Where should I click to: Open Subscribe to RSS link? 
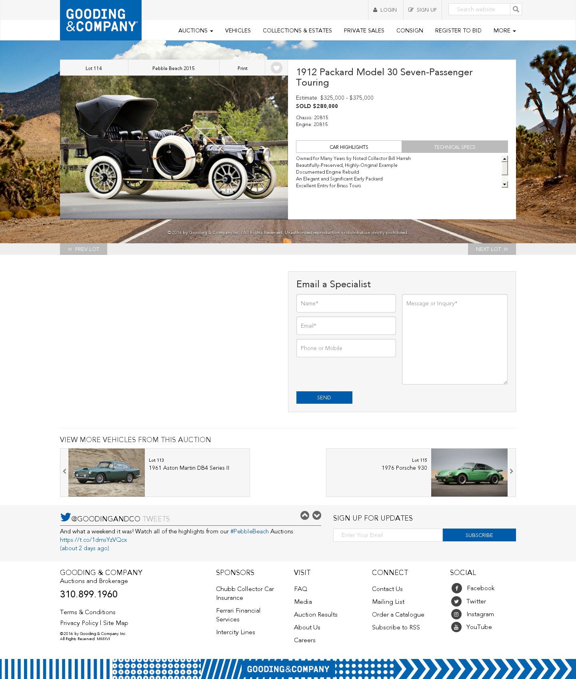396,627
